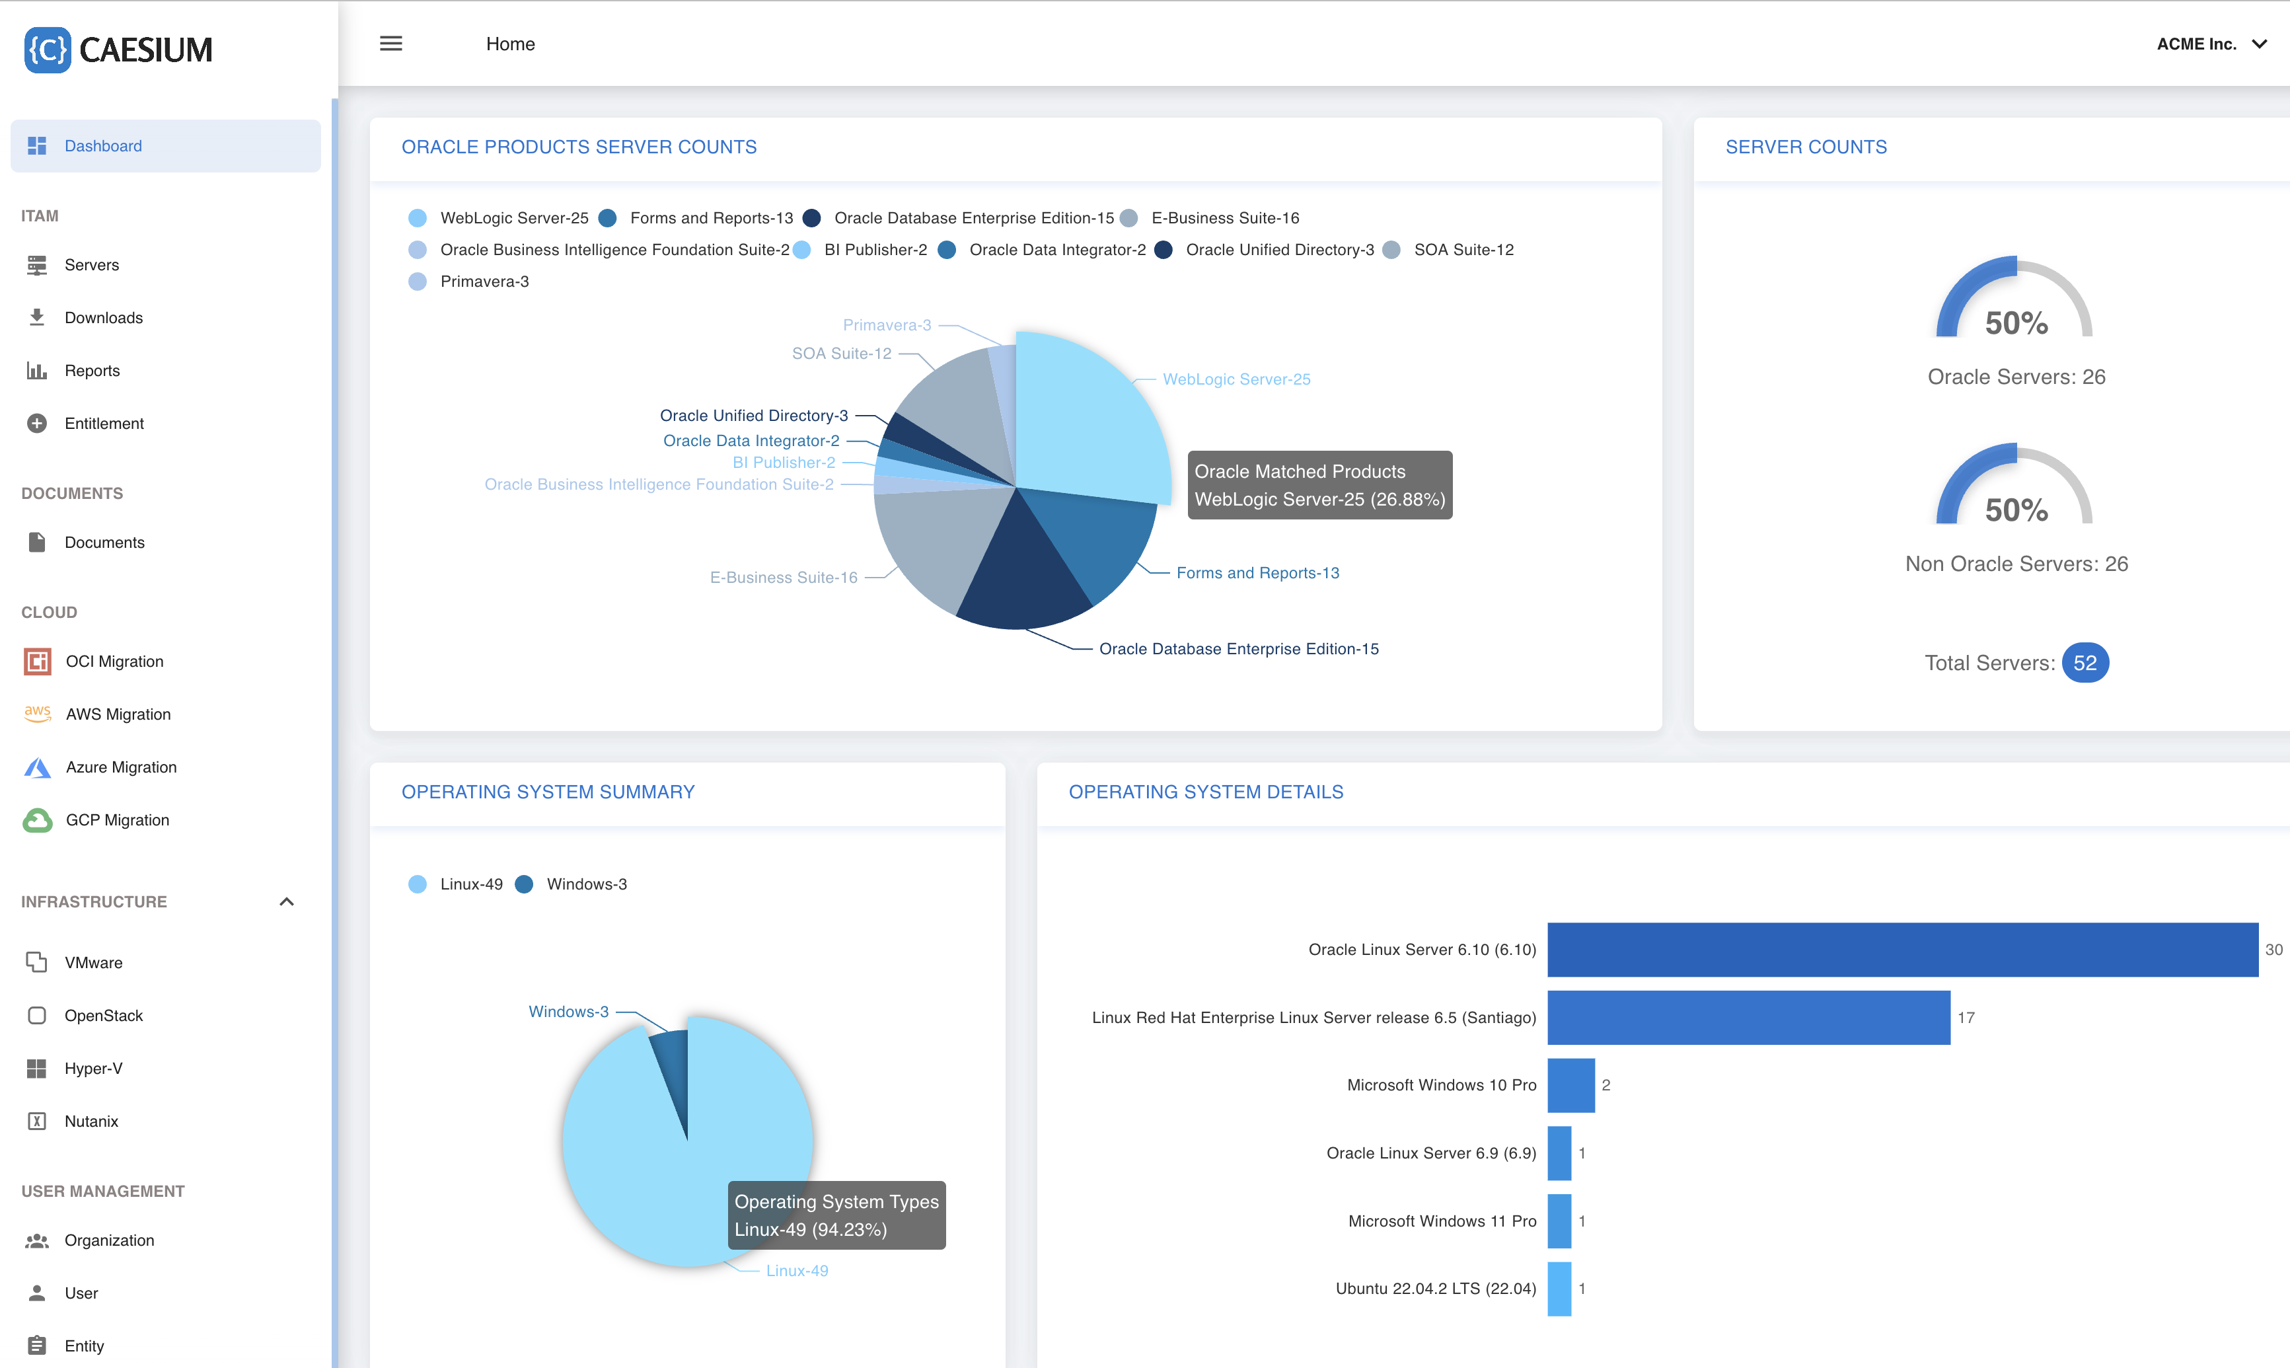Click Oracle Unified Directory-3 legend color dot
This screenshot has width=2290, height=1368.
[x=1164, y=250]
